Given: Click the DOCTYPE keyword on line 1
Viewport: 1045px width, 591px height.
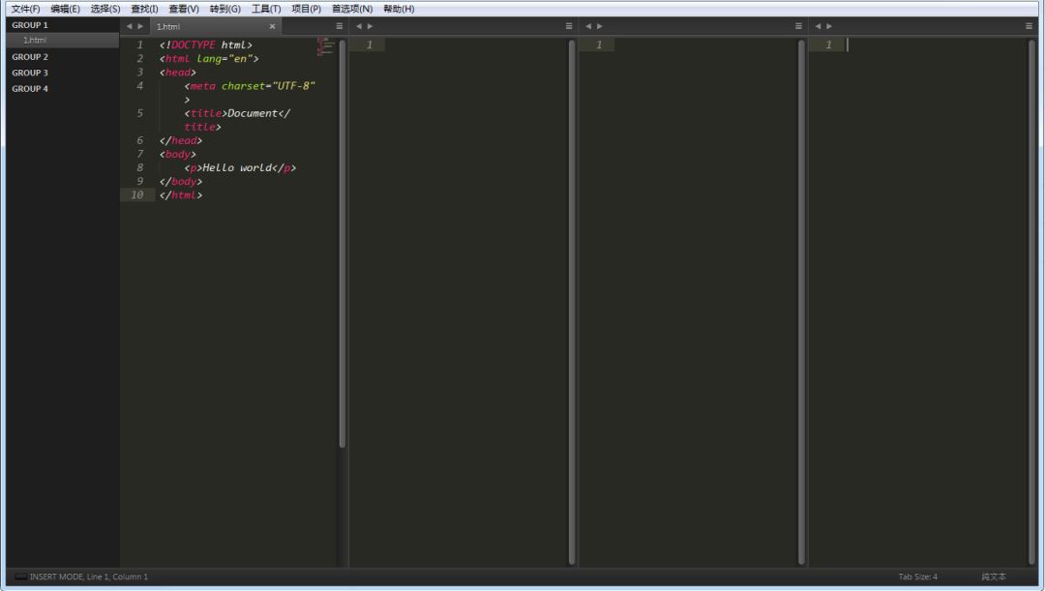Looking at the screenshot, I should pos(194,44).
